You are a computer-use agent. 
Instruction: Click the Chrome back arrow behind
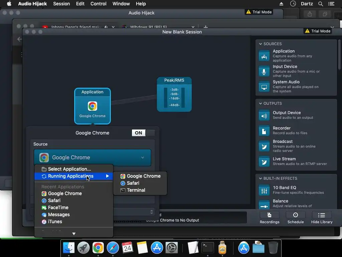coord(20,39)
